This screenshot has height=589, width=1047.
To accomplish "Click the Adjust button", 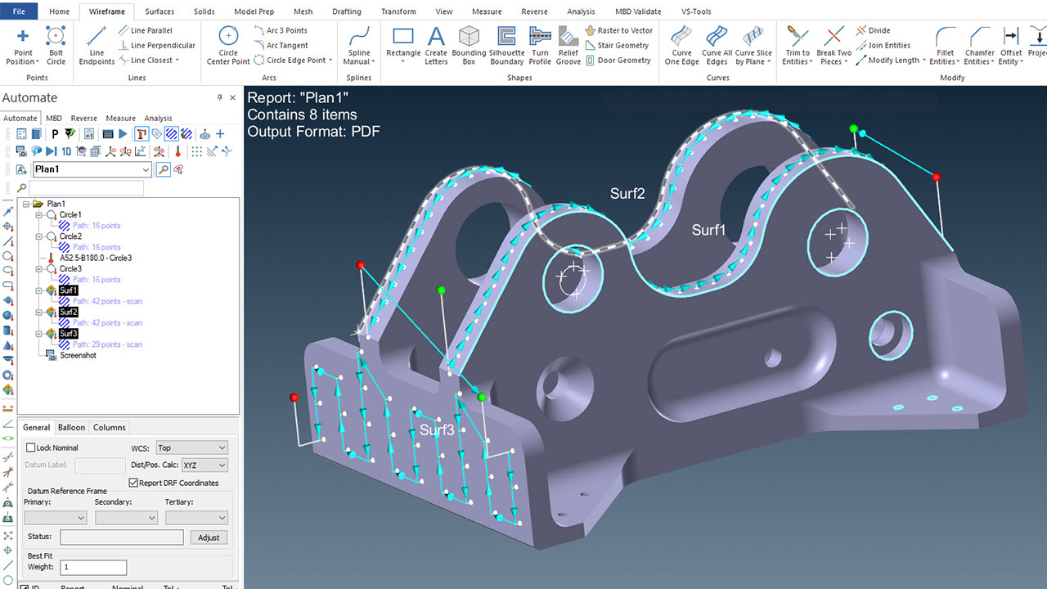I will click(209, 537).
